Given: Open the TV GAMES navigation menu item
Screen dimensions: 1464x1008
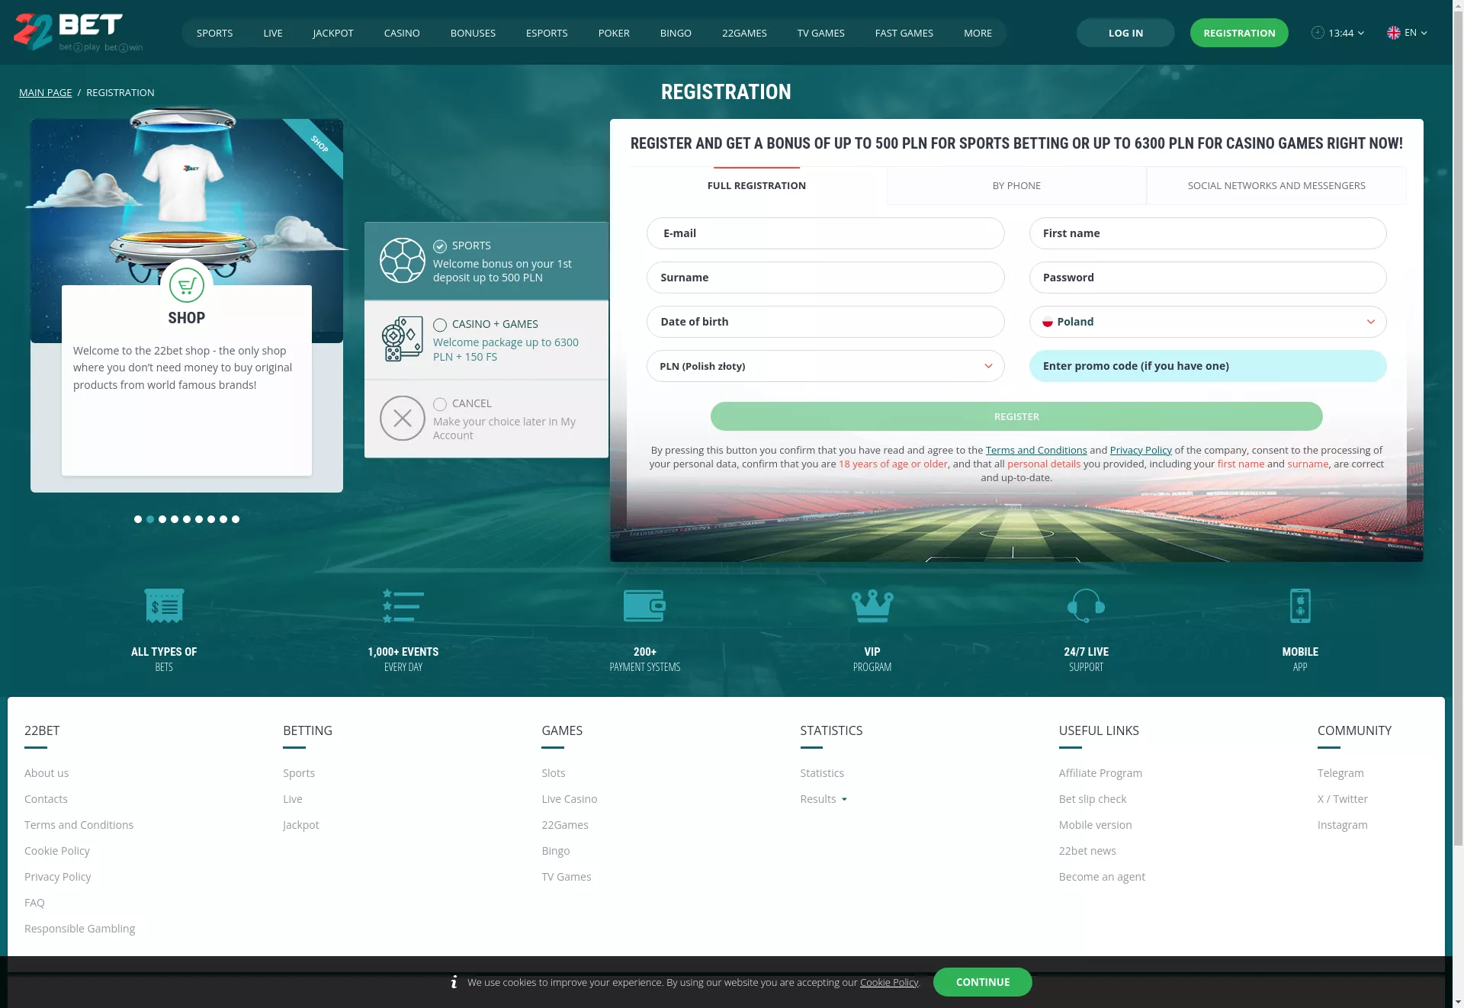Looking at the screenshot, I should pyautogui.click(x=821, y=33).
